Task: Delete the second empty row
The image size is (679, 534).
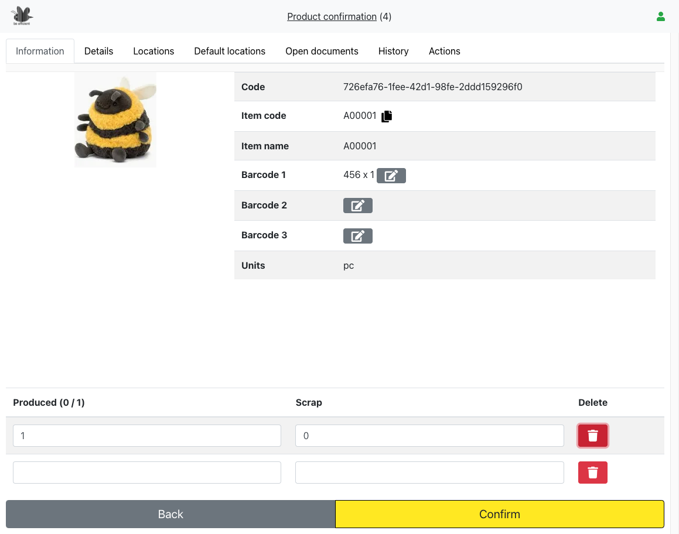Action: coord(592,473)
